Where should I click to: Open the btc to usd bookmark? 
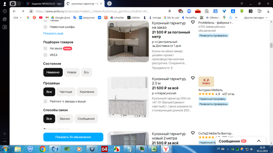click(x=171, y=17)
